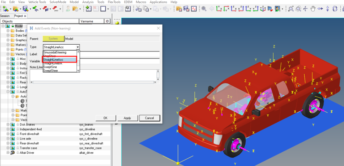The image size is (344, 166).
Task: Click the Add Page toolbar icon
Action: coord(88,9)
